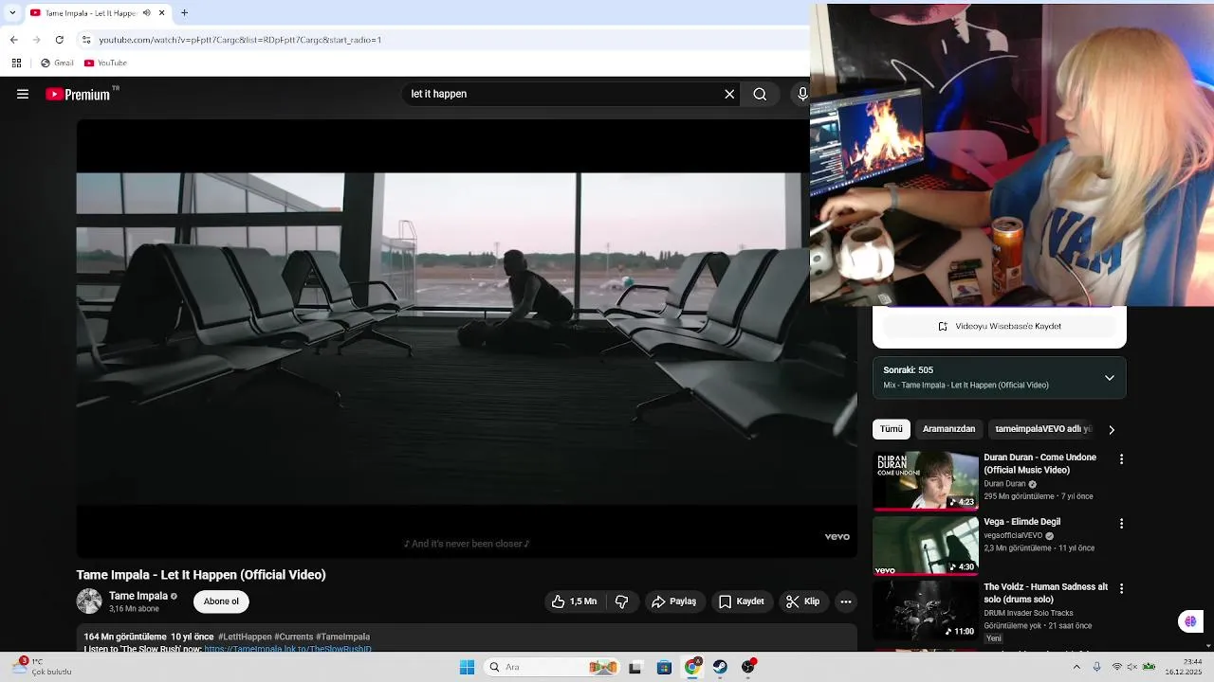The height and width of the screenshot is (682, 1214).
Task: Open the tab search dropdown arrow
Action: pos(12,13)
